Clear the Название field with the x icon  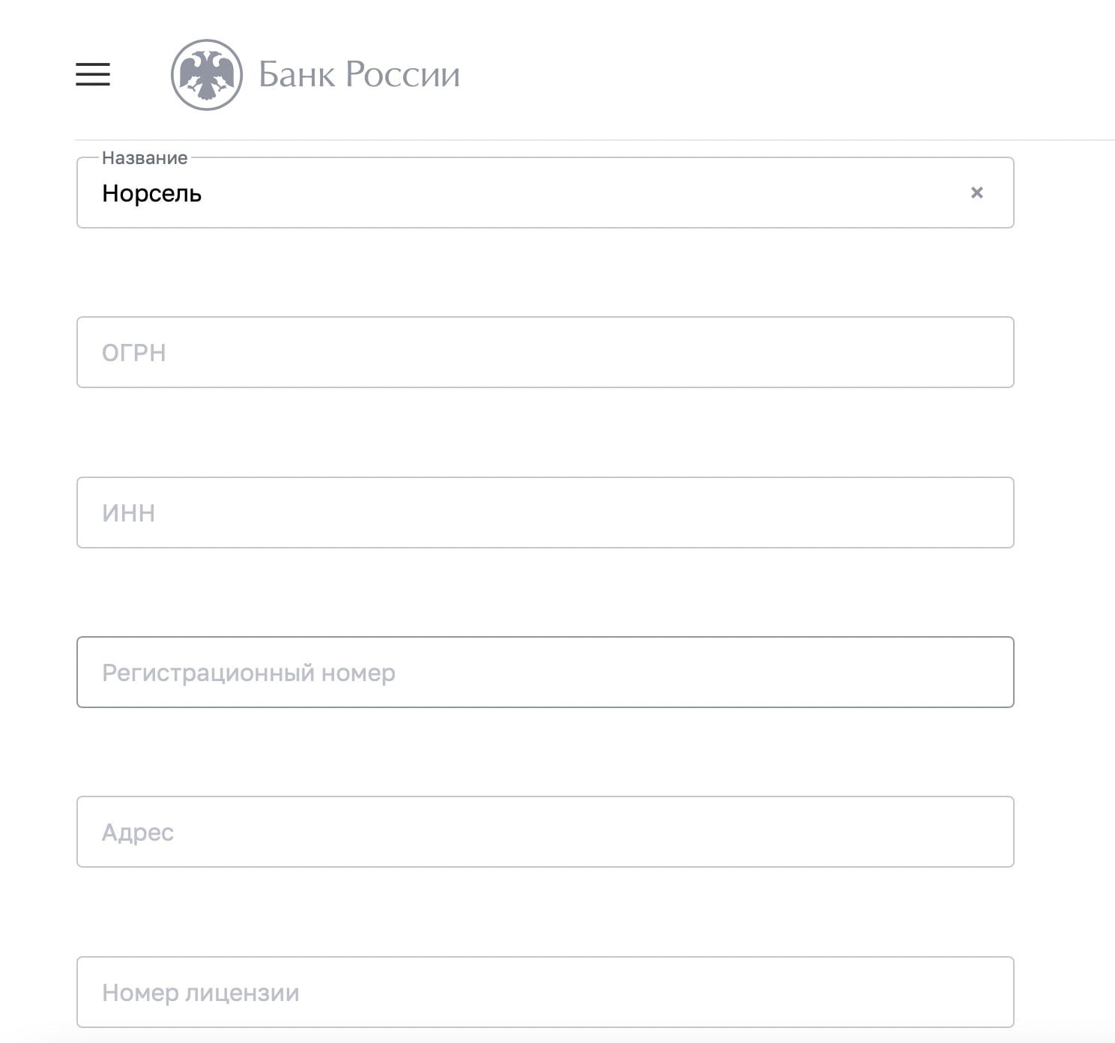tap(976, 193)
